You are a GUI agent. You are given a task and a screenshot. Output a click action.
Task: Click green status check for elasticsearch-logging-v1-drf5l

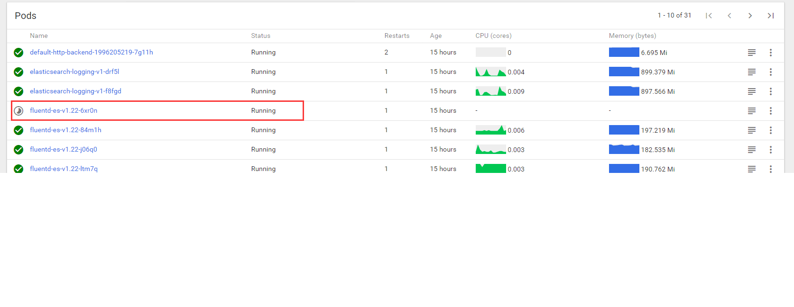18,72
